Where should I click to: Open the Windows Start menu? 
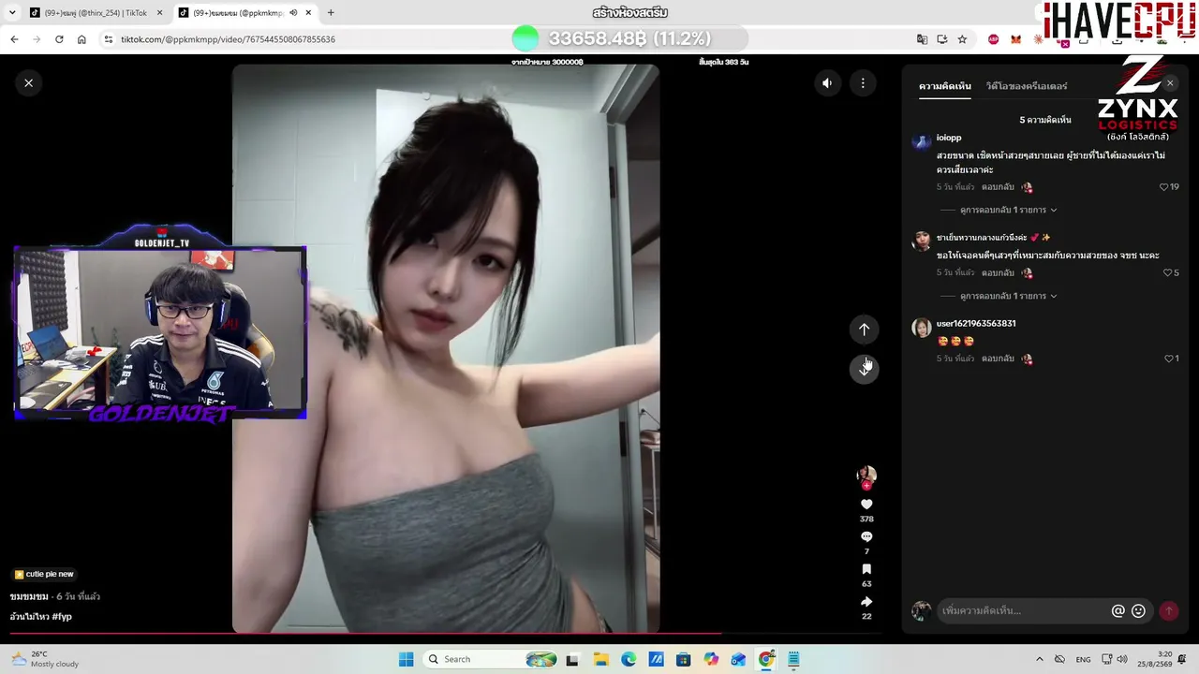(x=406, y=660)
